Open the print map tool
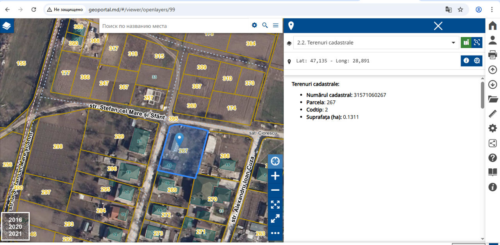The width and height of the screenshot is (500, 245). coord(493,55)
